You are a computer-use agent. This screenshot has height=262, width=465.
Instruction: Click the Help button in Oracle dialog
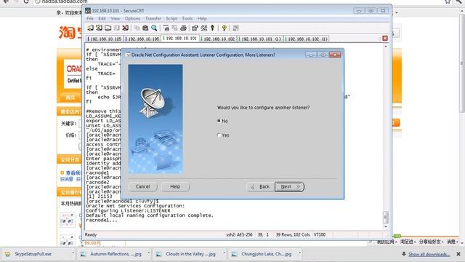175,186
